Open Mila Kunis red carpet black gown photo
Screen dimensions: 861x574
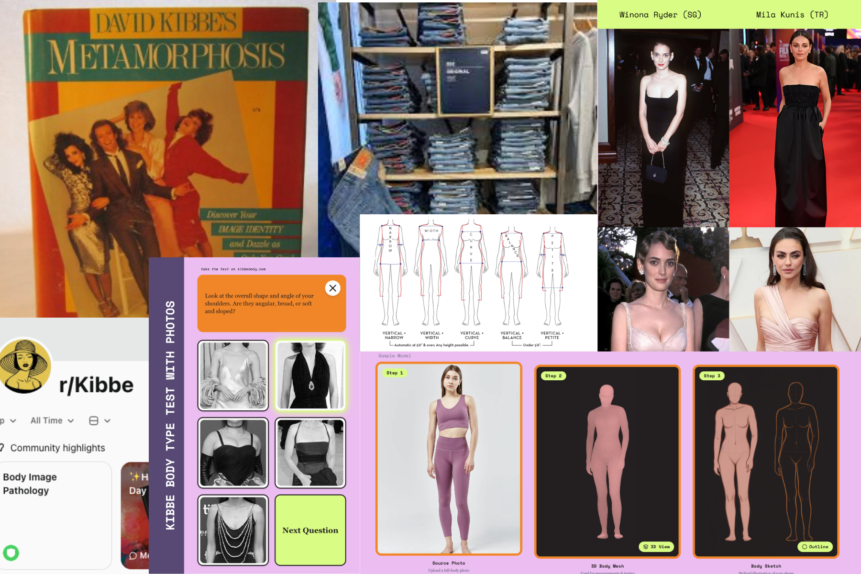(x=795, y=128)
